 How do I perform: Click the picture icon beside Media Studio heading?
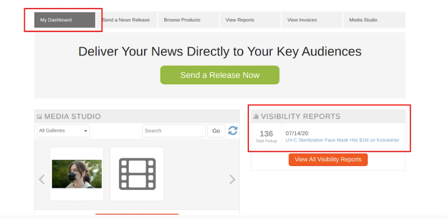(x=39, y=116)
